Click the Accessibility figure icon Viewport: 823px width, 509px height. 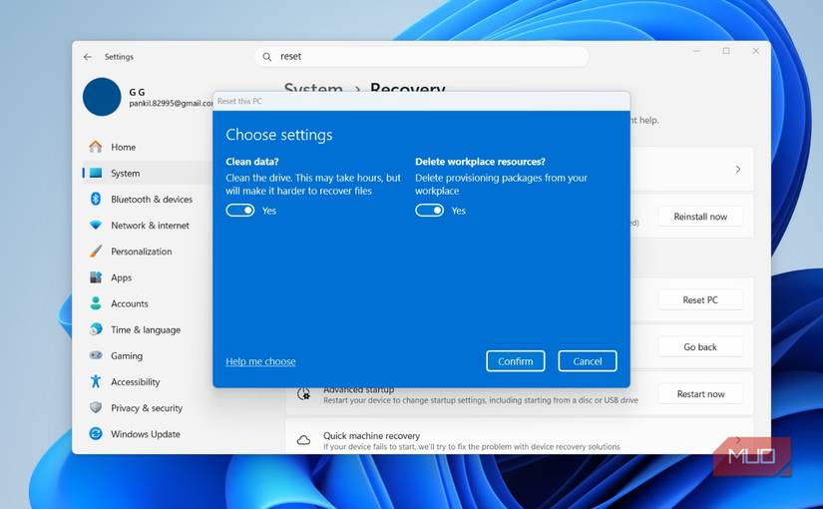(x=96, y=381)
